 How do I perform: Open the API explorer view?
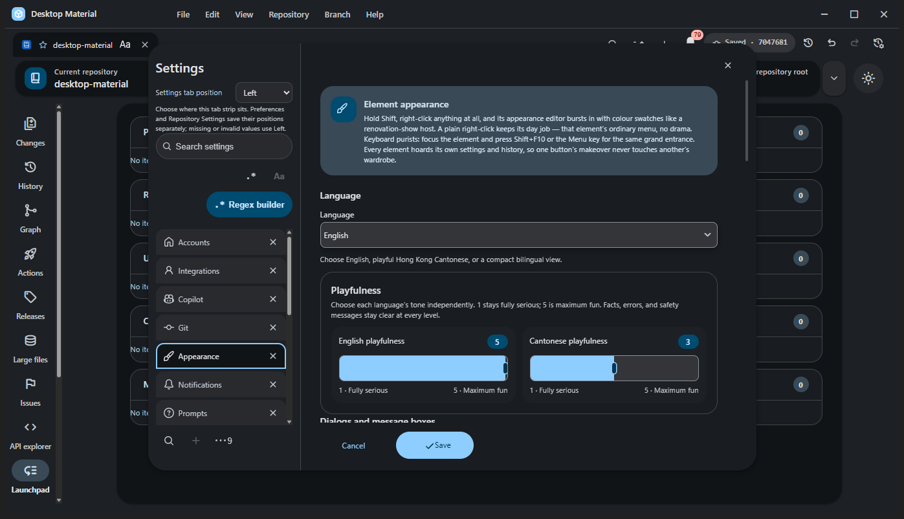tap(30, 436)
